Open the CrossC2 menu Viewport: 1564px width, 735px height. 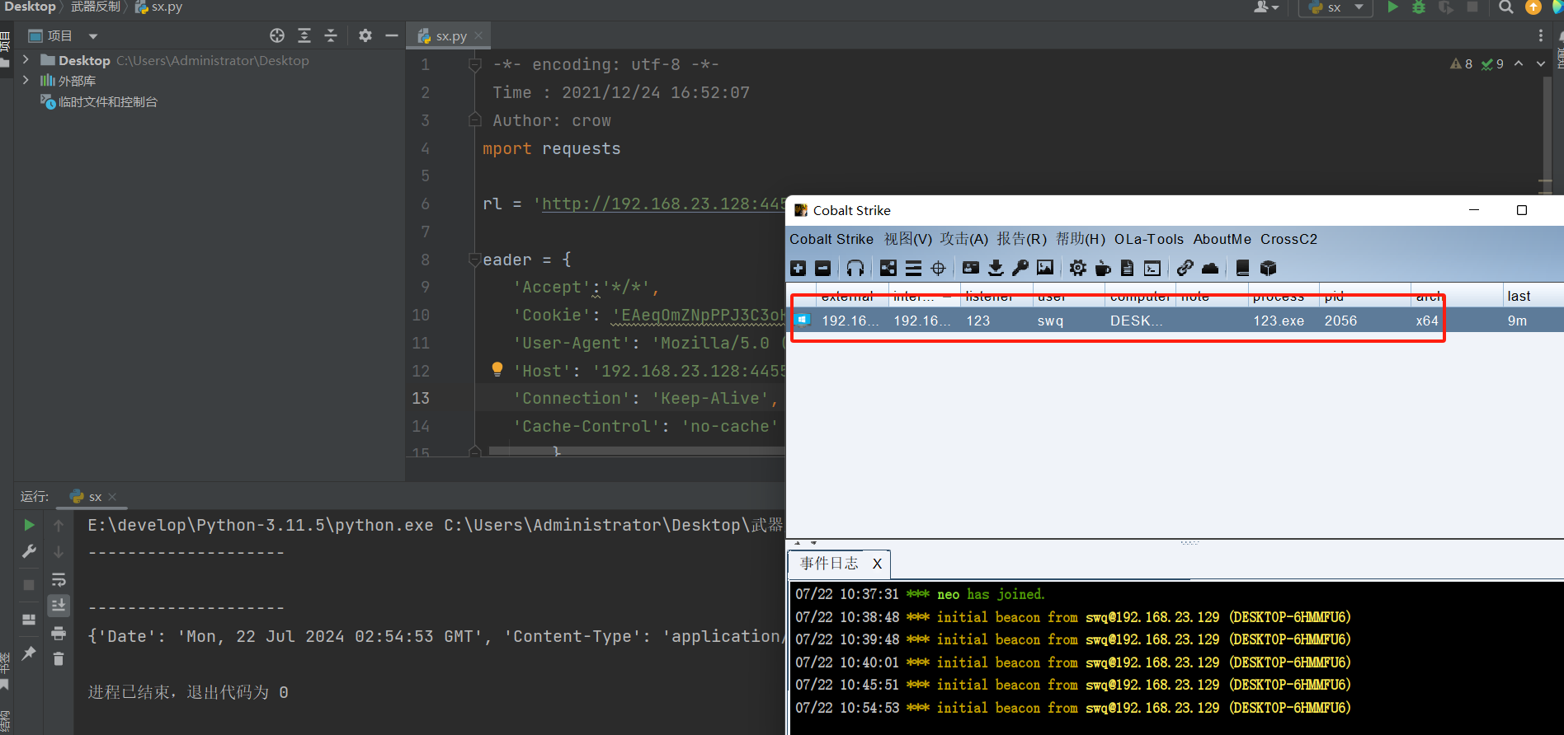(x=1289, y=239)
